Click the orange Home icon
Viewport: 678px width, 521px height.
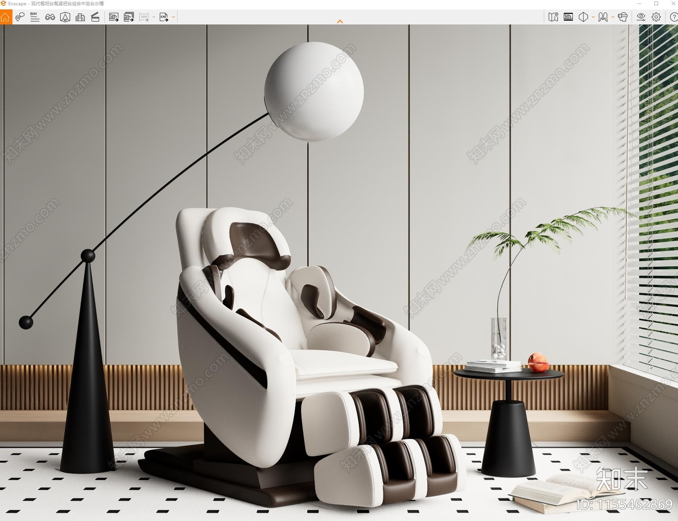6,17
